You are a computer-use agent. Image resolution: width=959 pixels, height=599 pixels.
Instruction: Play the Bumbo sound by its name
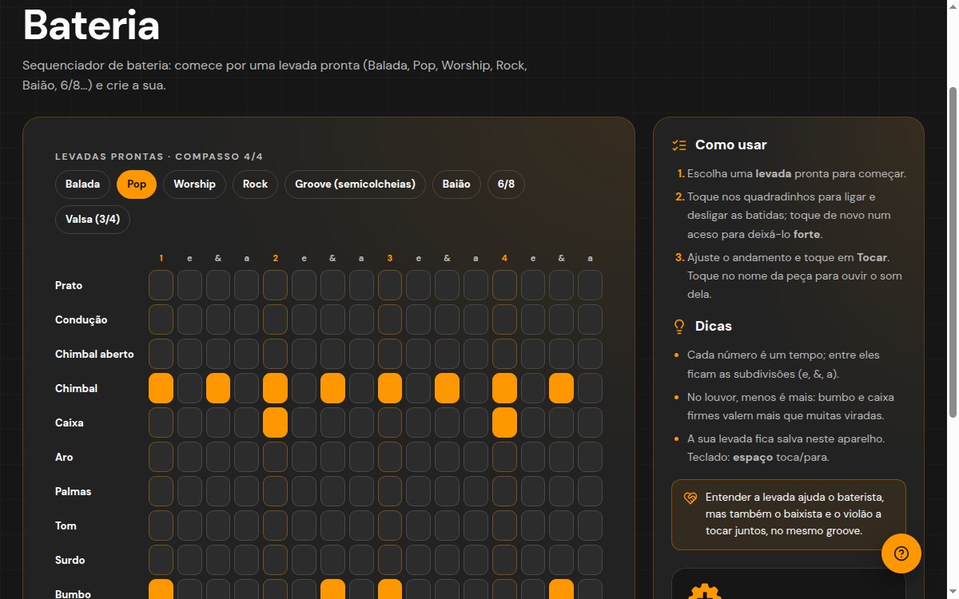tap(73, 594)
